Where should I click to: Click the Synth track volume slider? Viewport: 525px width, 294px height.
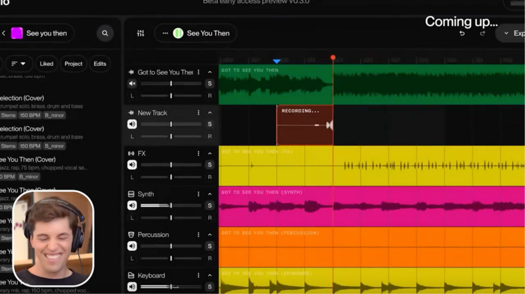pos(171,205)
